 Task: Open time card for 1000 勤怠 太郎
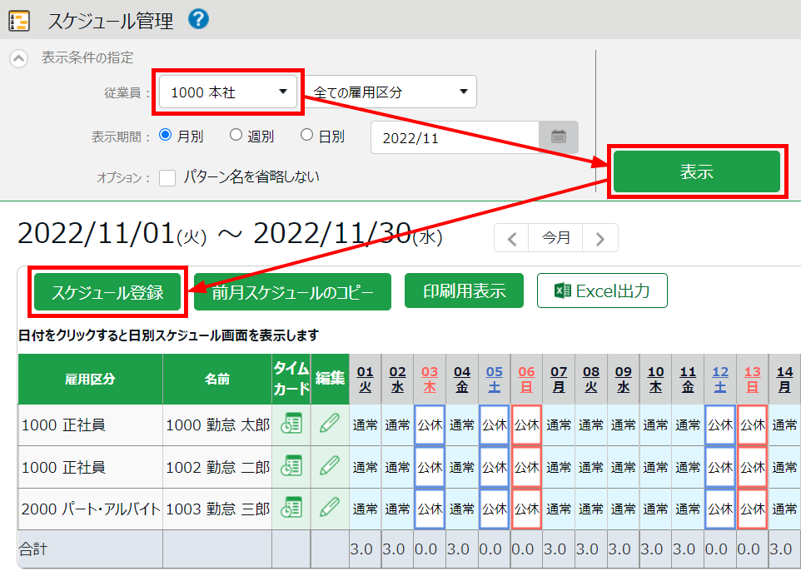tap(291, 424)
